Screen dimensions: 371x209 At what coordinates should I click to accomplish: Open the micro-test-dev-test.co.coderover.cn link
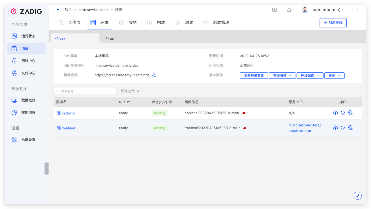[305, 128]
